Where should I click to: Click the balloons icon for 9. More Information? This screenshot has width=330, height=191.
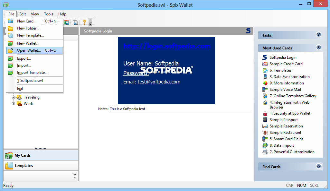[x=265, y=83]
